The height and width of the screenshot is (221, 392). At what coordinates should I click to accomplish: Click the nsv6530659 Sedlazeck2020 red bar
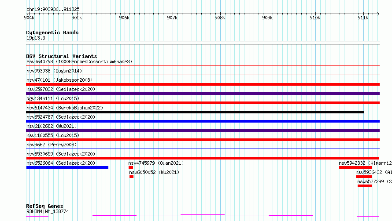click(203, 158)
